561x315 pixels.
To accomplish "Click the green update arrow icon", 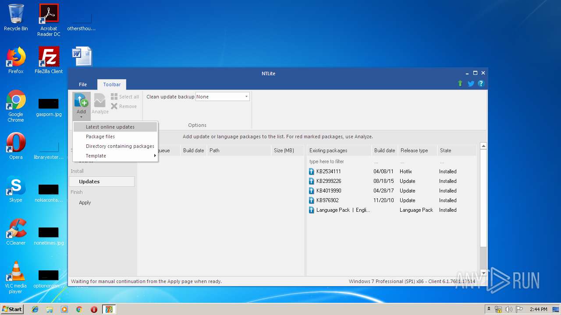I will point(460,84).
